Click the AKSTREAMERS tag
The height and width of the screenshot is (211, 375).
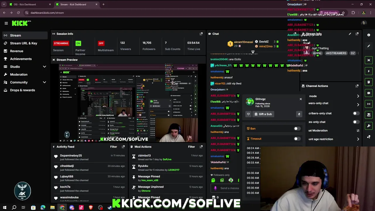(336, 53)
